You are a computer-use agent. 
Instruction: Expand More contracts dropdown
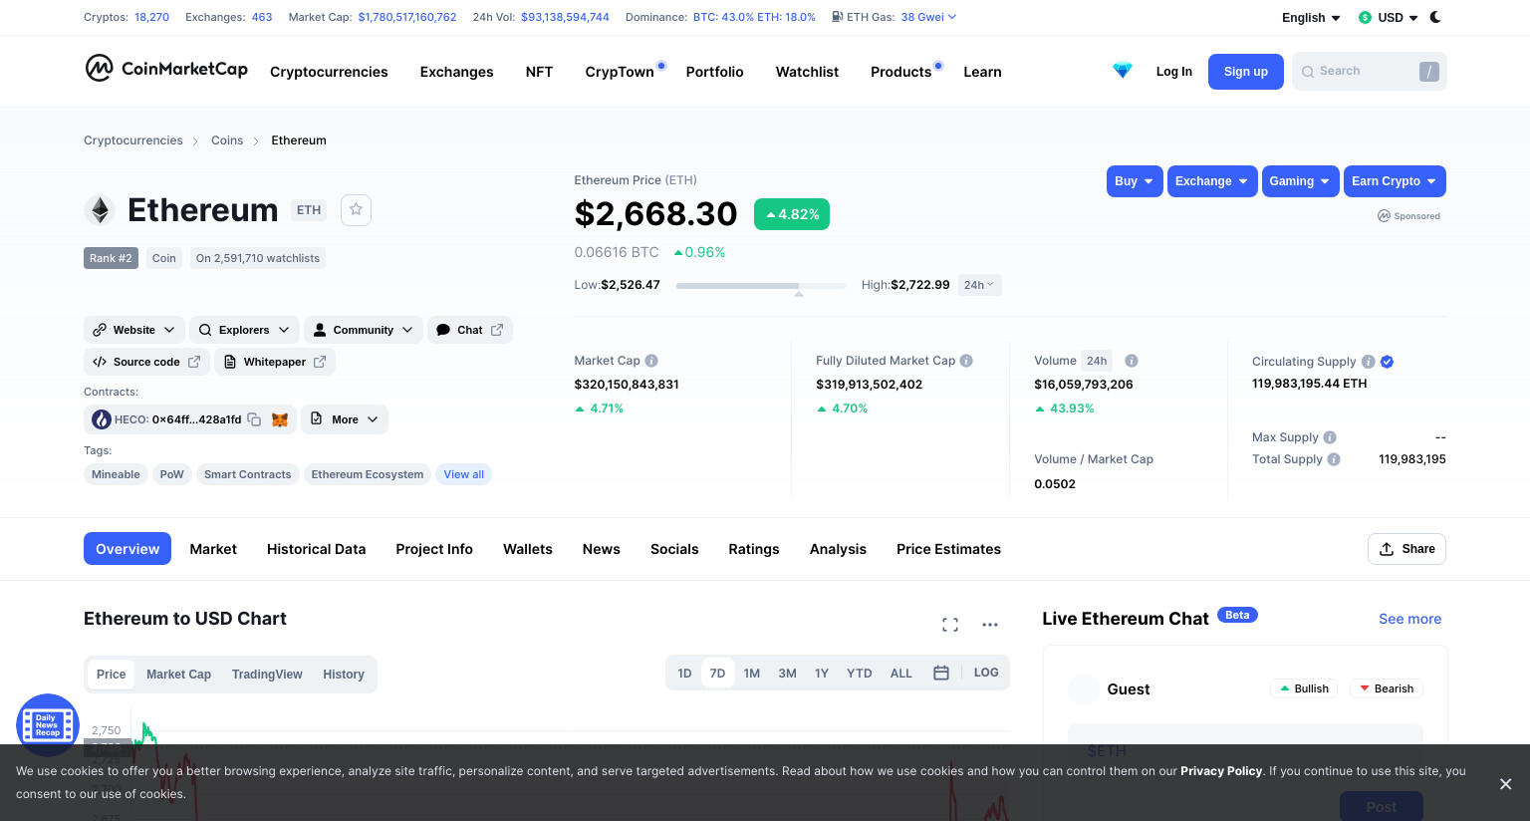345,419
